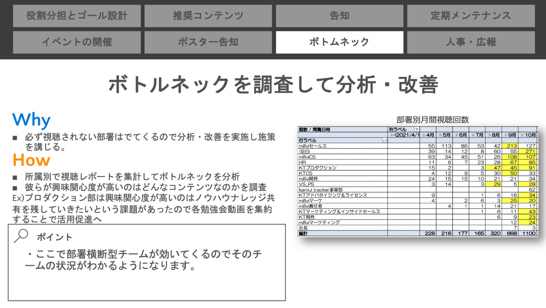The image size is (546, 308).
Task: Switch to the 告知 tab
Action: point(340,16)
